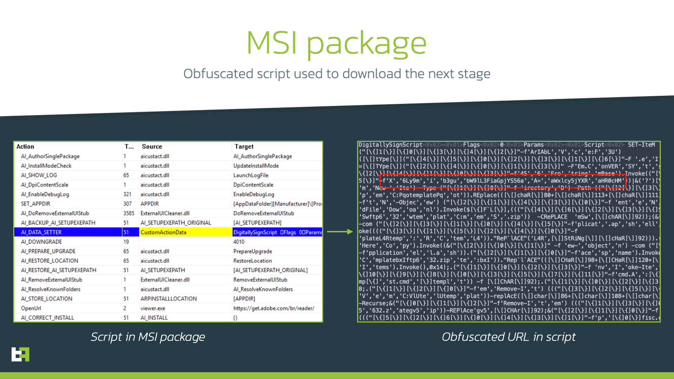Select the AI_CORRECT_INSTALL action row
Viewport: 674px width, 379px height.
(168, 317)
